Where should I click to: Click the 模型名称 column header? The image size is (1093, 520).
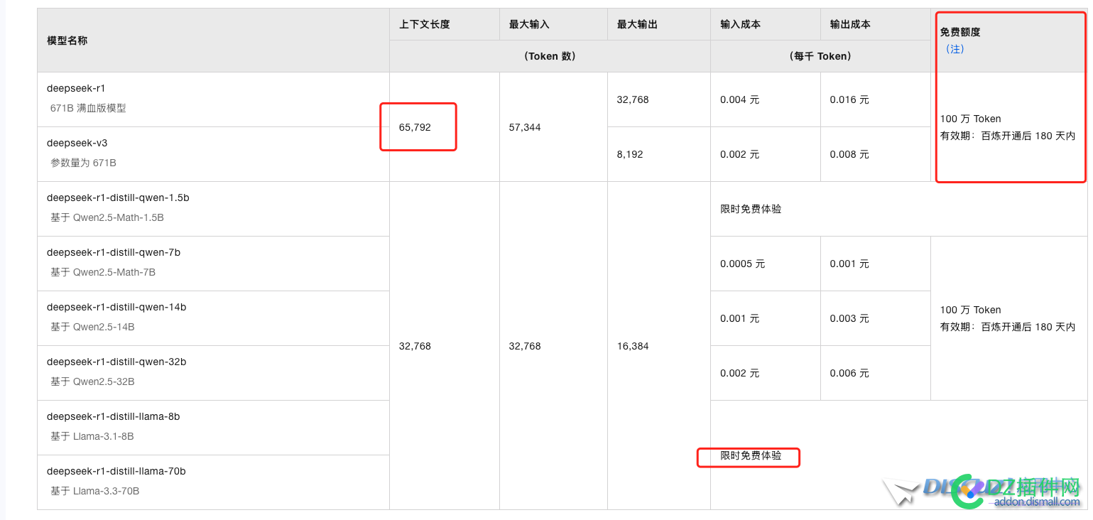click(67, 40)
